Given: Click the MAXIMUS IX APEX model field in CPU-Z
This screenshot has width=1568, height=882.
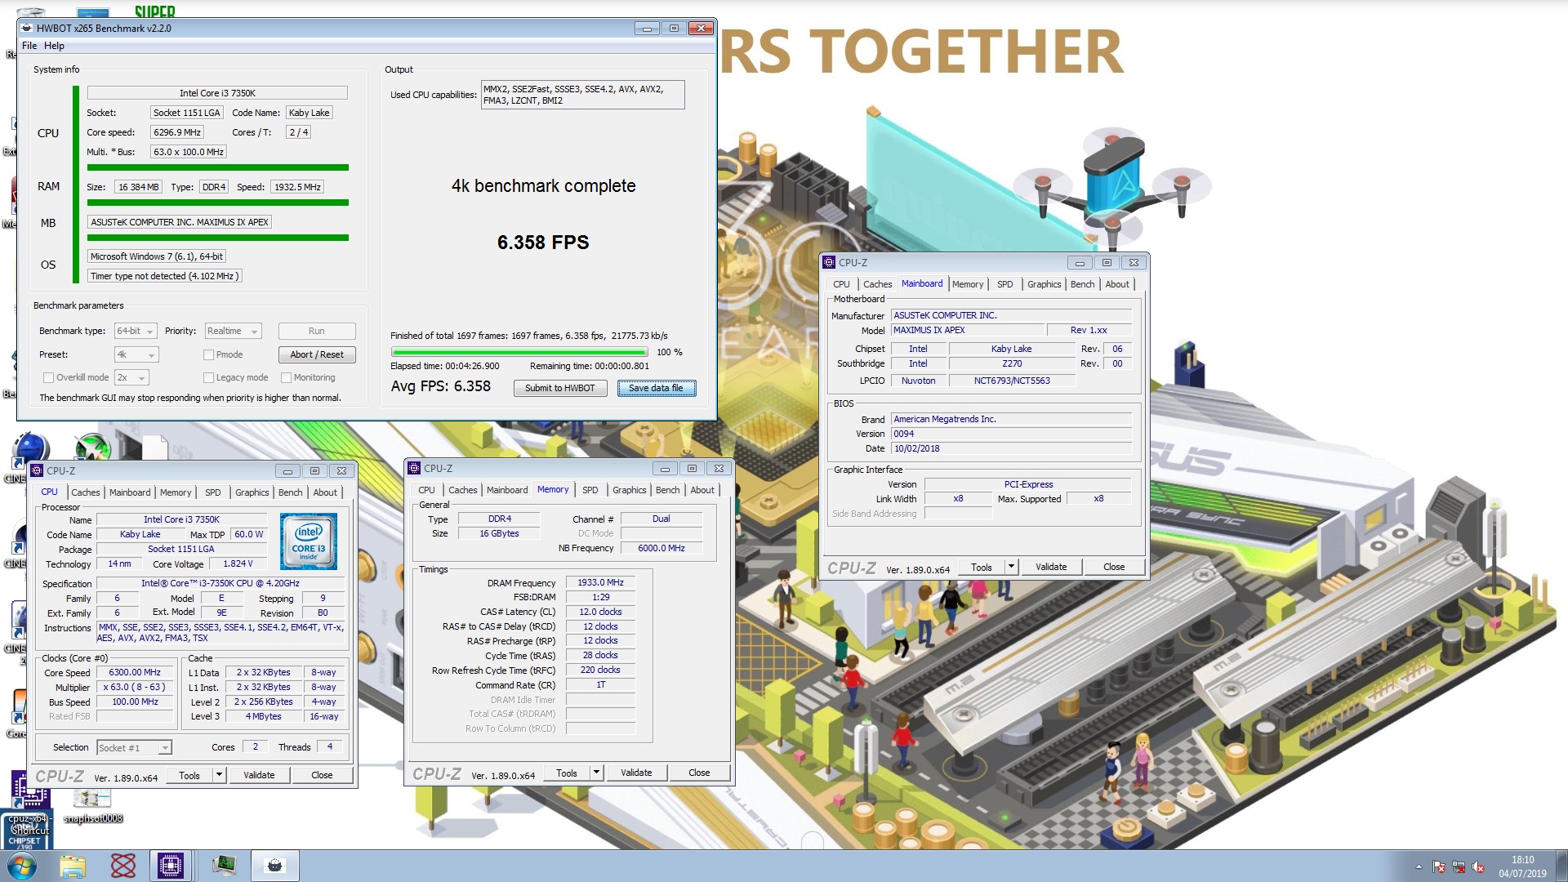Looking at the screenshot, I should (968, 330).
